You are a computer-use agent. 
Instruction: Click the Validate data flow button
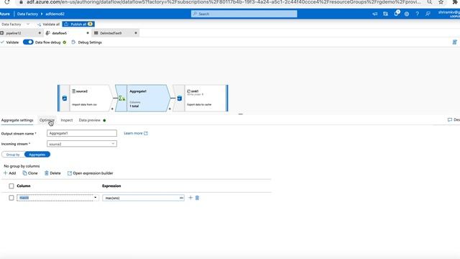9,42
